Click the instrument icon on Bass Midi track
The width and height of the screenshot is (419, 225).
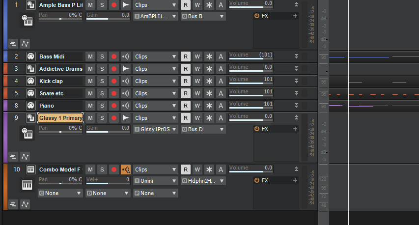point(30,56)
